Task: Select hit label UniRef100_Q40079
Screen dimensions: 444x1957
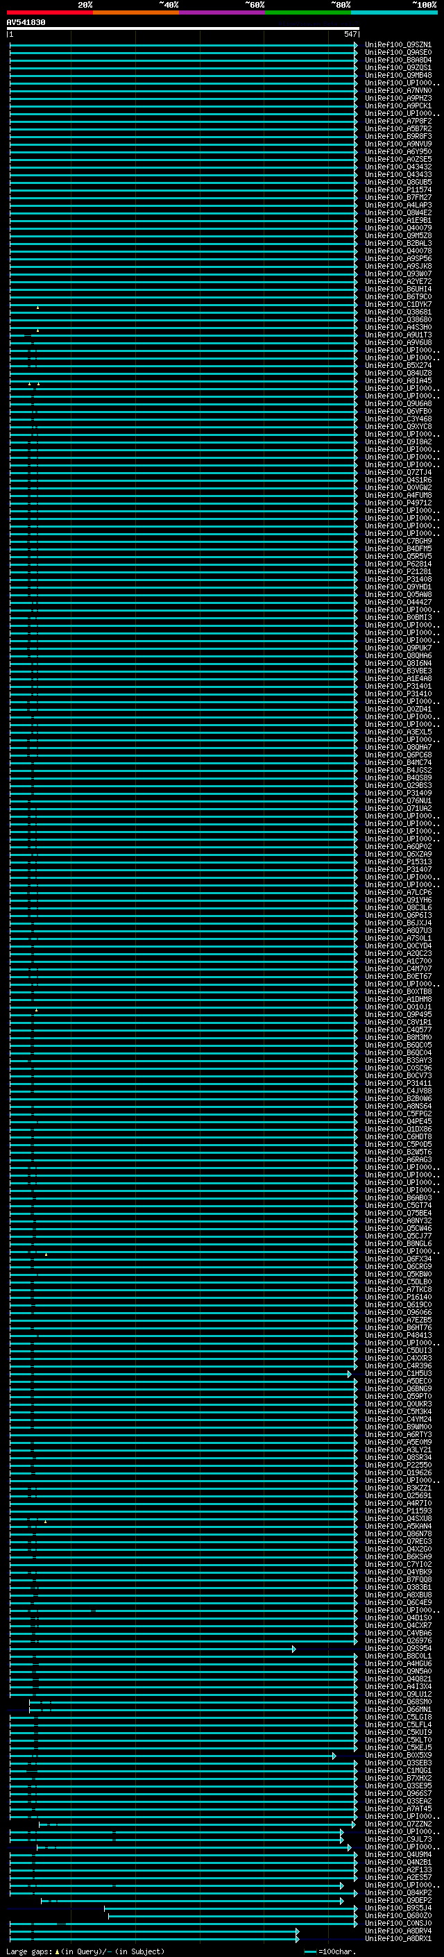Action: tap(398, 228)
